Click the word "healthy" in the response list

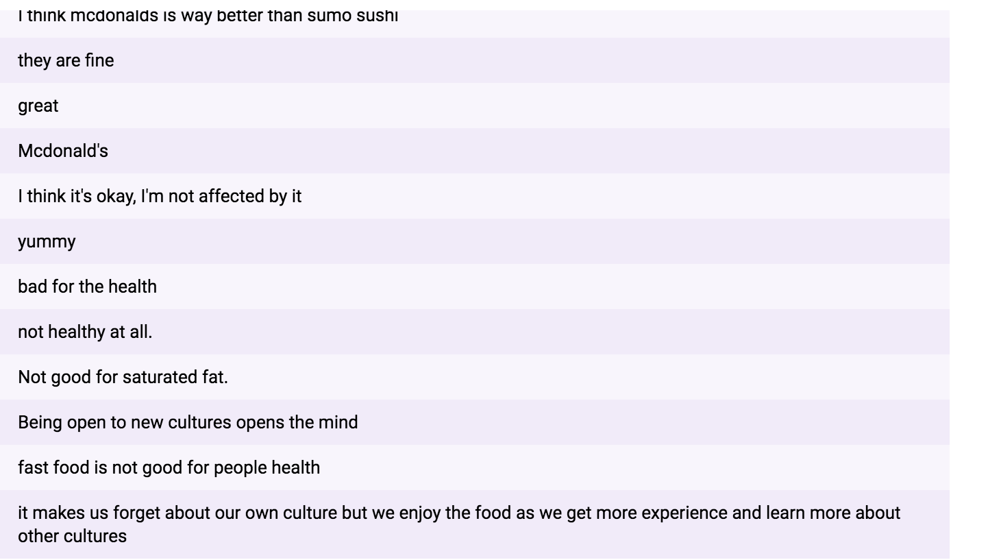(77, 332)
